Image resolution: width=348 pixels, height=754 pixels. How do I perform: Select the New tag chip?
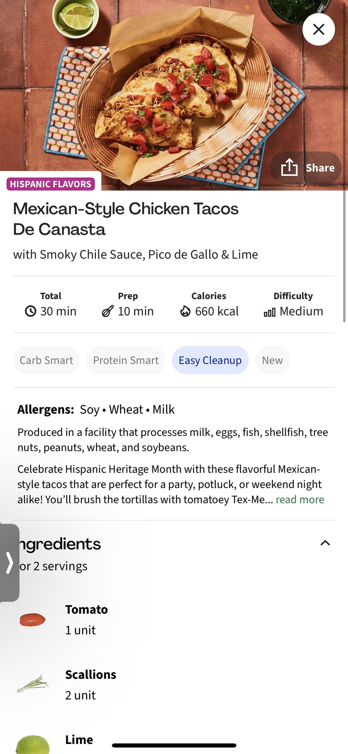pyautogui.click(x=272, y=360)
